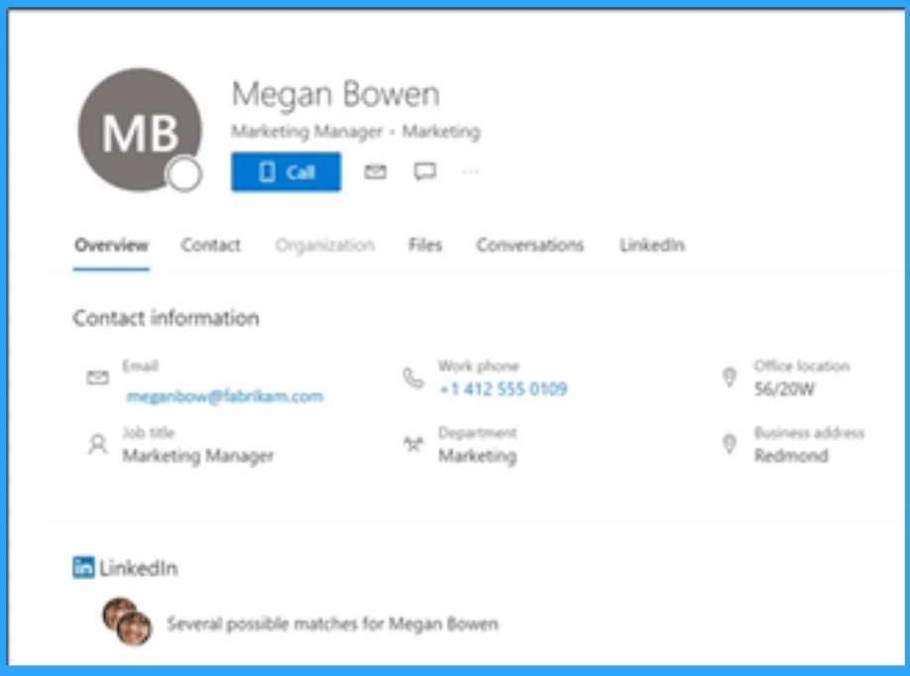View the Conversations tab
Image resolution: width=910 pixels, height=676 pixels.
529,246
